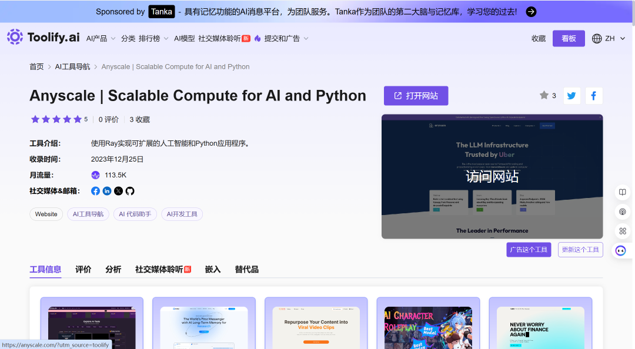This screenshot has width=635, height=349.
Task: Open the 收藏 link in header
Action: point(539,38)
